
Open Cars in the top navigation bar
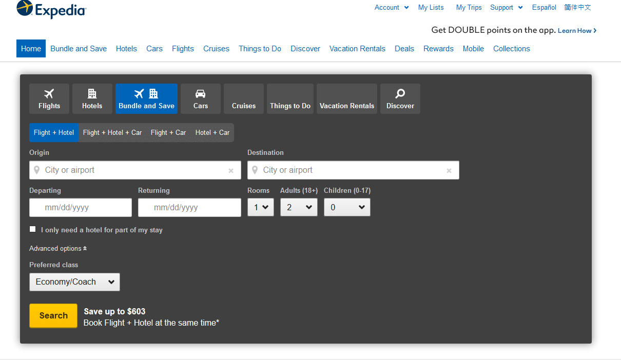click(154, 49)
